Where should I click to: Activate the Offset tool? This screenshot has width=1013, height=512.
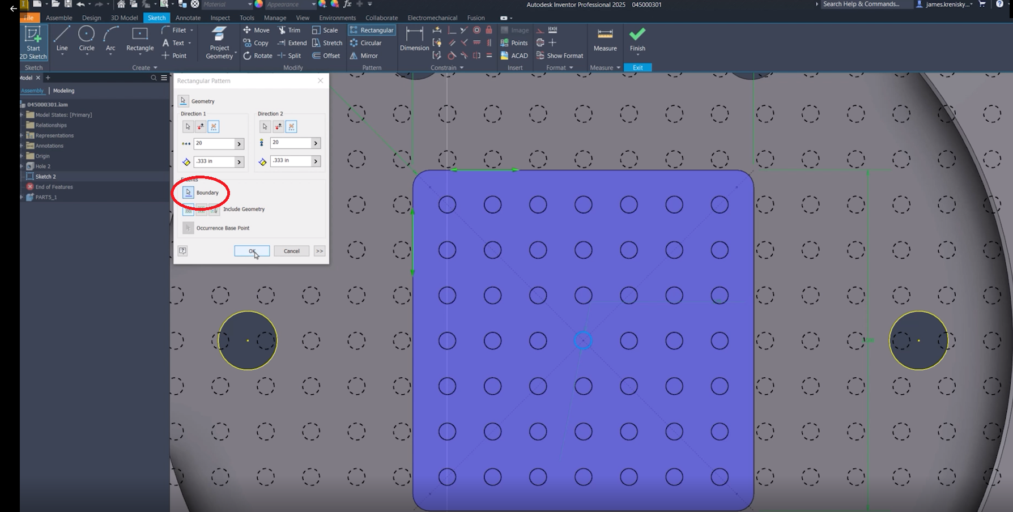(x=326, y=56)
